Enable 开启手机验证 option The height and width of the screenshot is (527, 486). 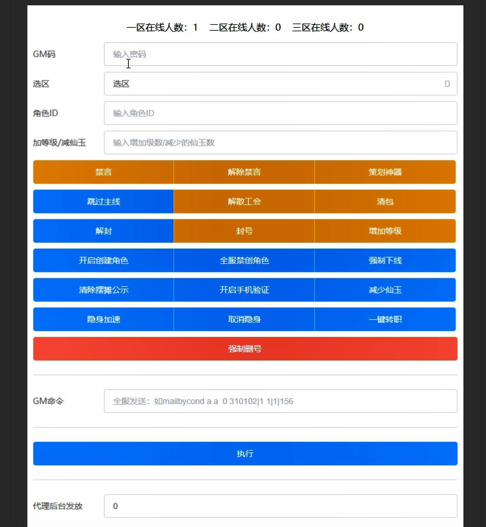click(x=244, y=290)
